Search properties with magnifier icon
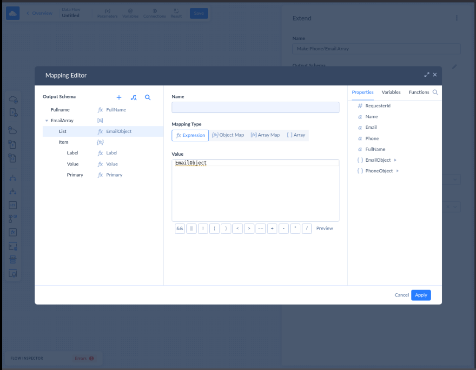This screenshot has width=476, height=370. click(435, 92)
